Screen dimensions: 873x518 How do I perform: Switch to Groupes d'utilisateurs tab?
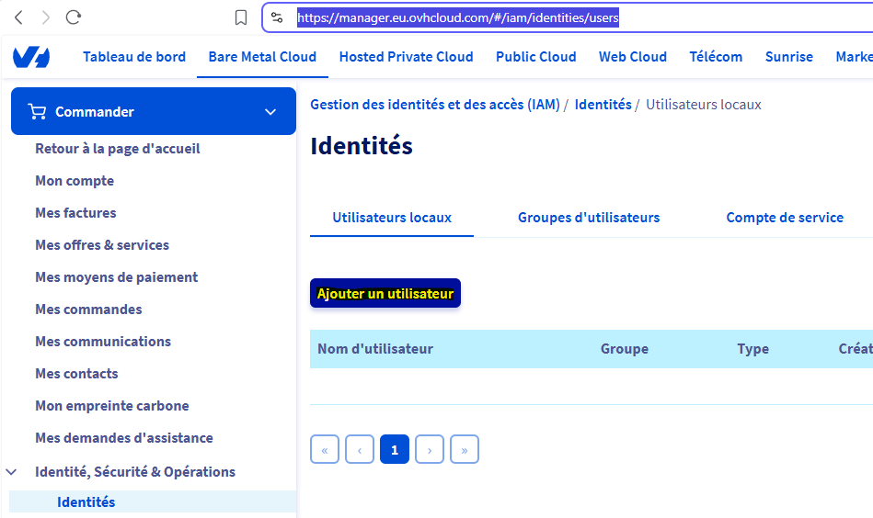tap(589, 218)
